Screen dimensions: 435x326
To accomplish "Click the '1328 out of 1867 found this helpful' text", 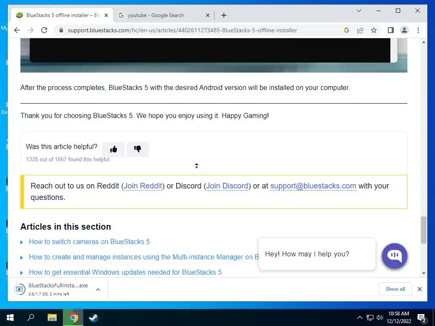I will 68,160.
